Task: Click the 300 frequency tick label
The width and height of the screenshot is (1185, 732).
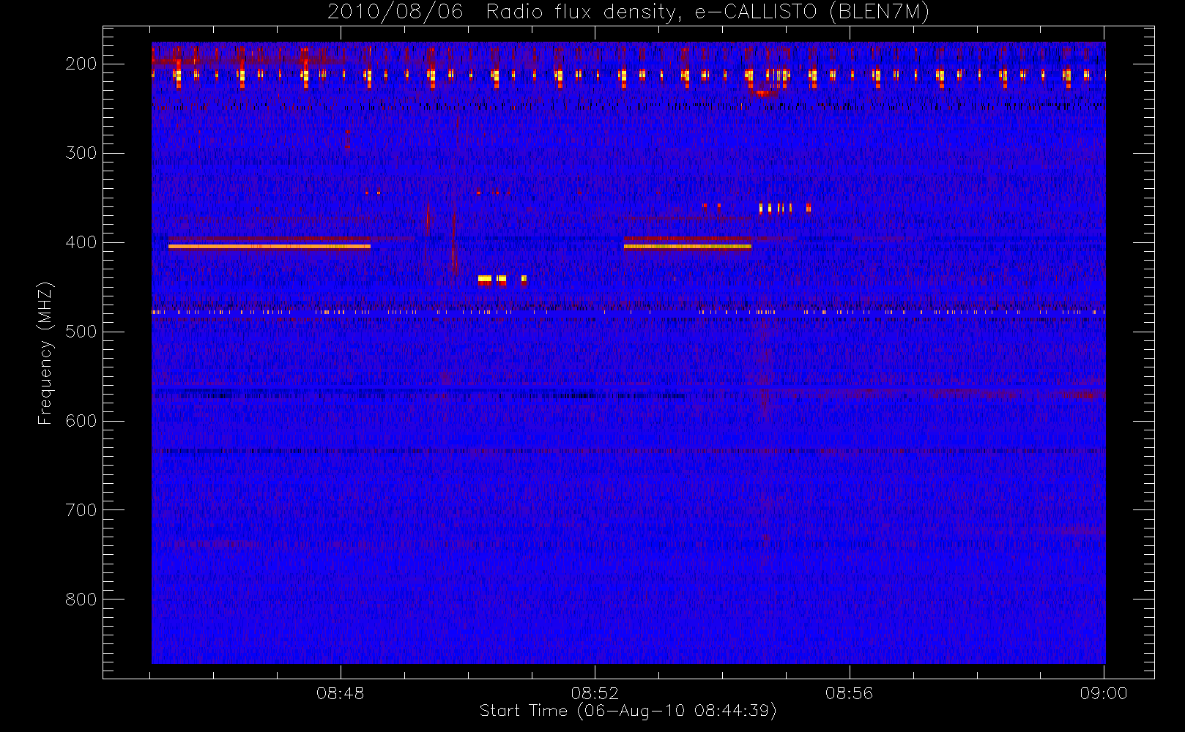Action: coord(81,153)
